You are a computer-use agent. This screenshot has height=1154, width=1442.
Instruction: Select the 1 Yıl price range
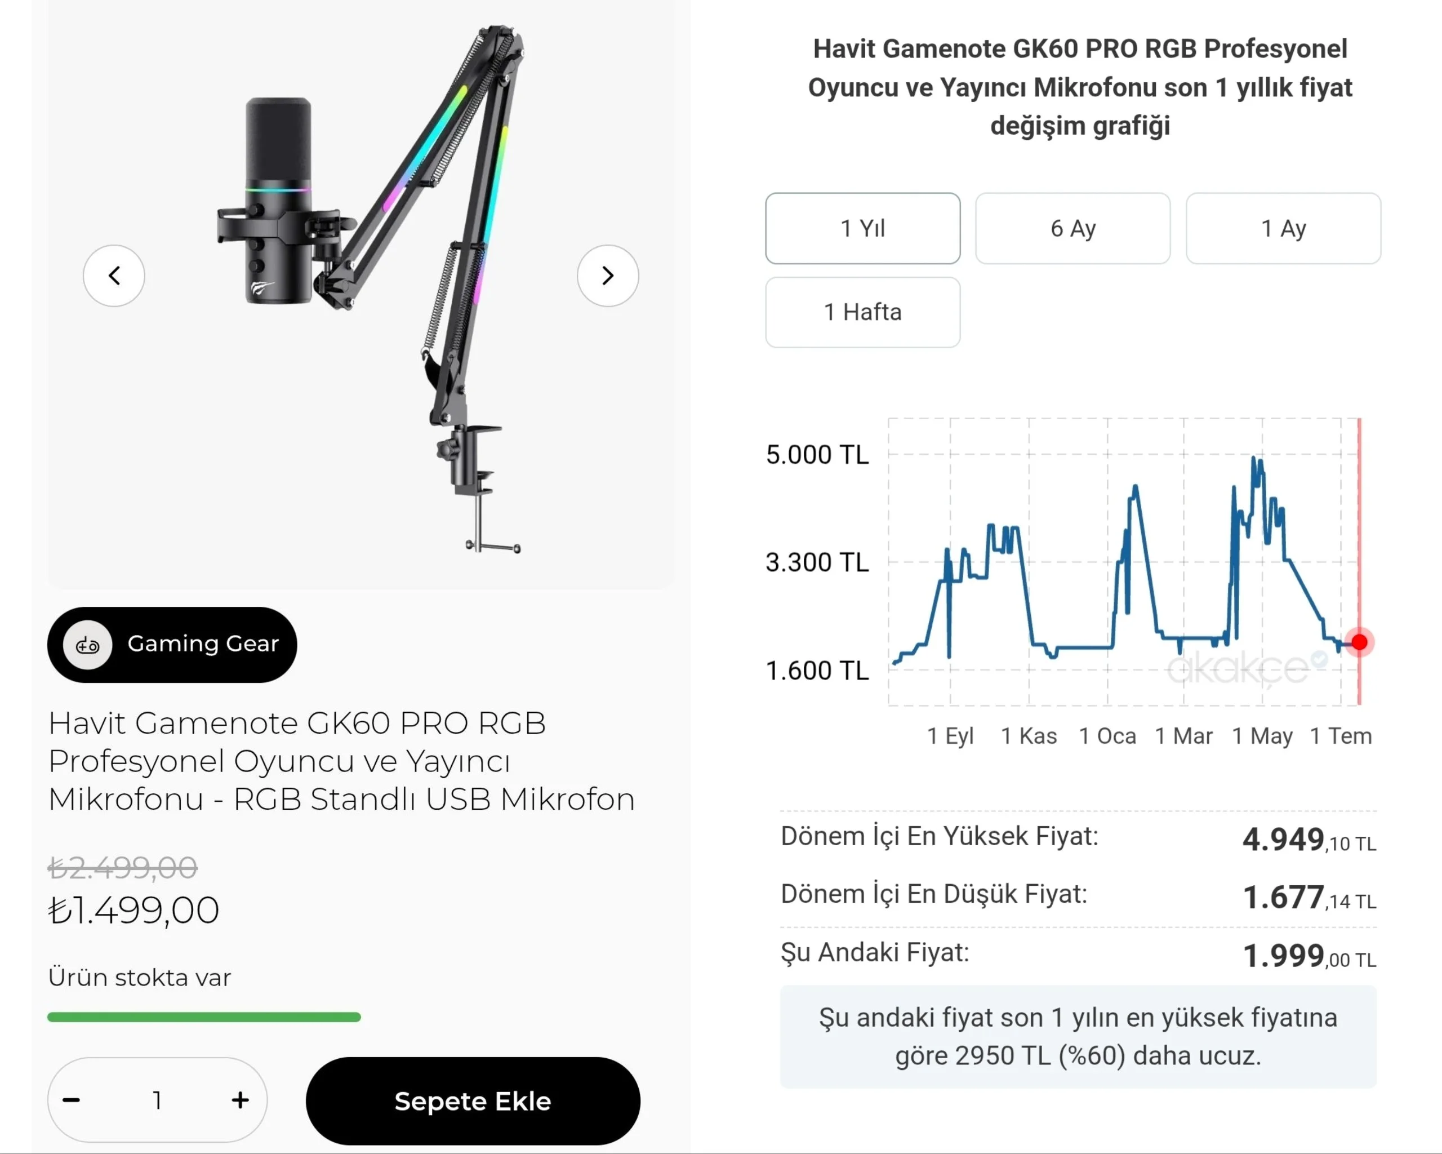tap(863, 228)
